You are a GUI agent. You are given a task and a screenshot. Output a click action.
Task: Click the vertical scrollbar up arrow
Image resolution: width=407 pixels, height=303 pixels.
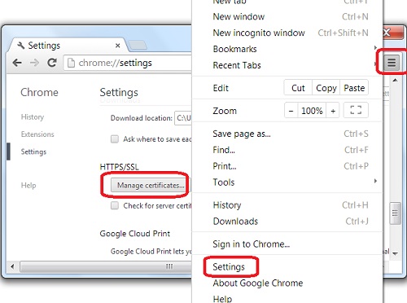pyautogui.click(x=395, y=80)
